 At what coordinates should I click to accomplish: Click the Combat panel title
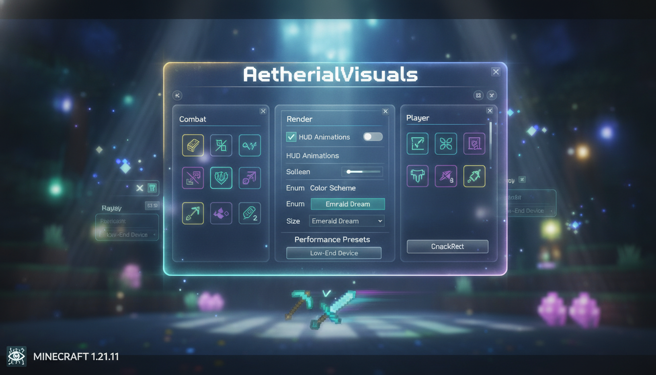coord(193,119)
